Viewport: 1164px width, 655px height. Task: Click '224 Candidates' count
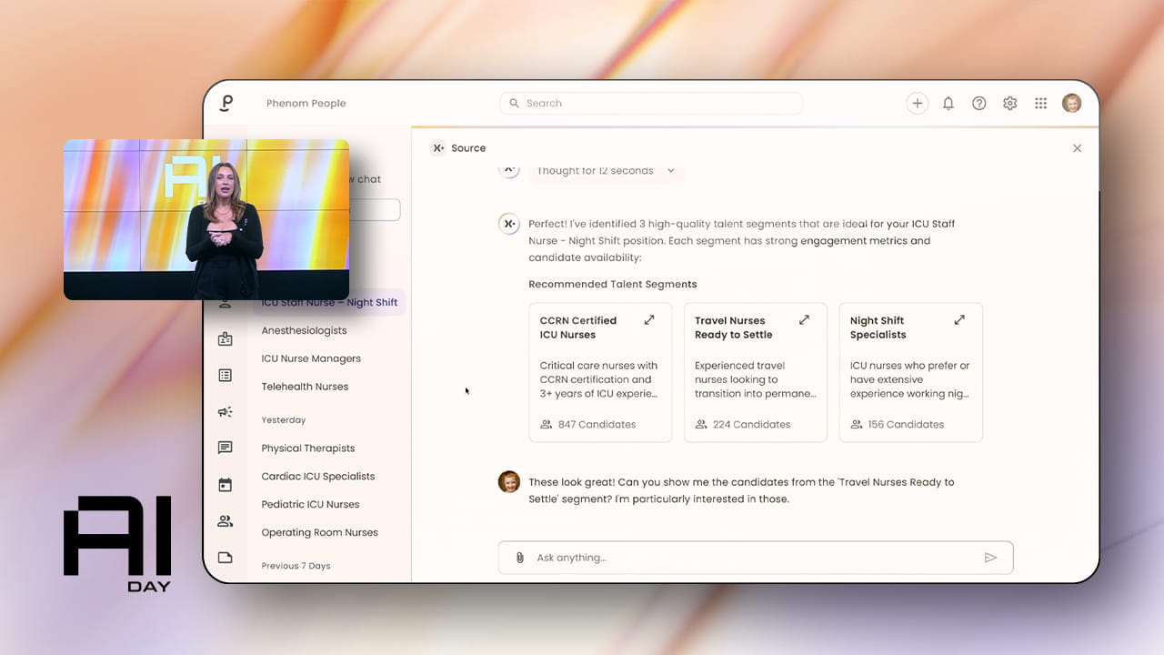(x=751, y=425)
